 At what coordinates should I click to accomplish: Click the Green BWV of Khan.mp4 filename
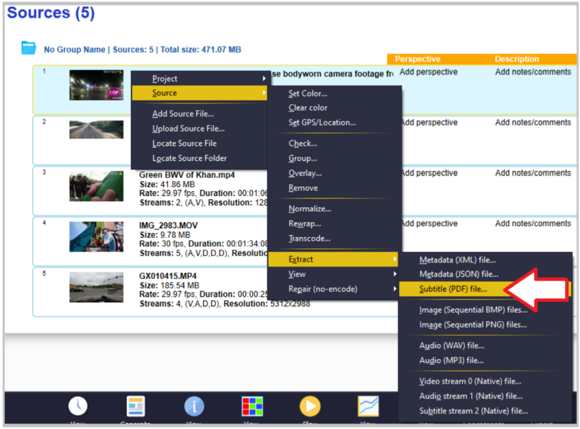pyautogui.click(x=187, y=175)
